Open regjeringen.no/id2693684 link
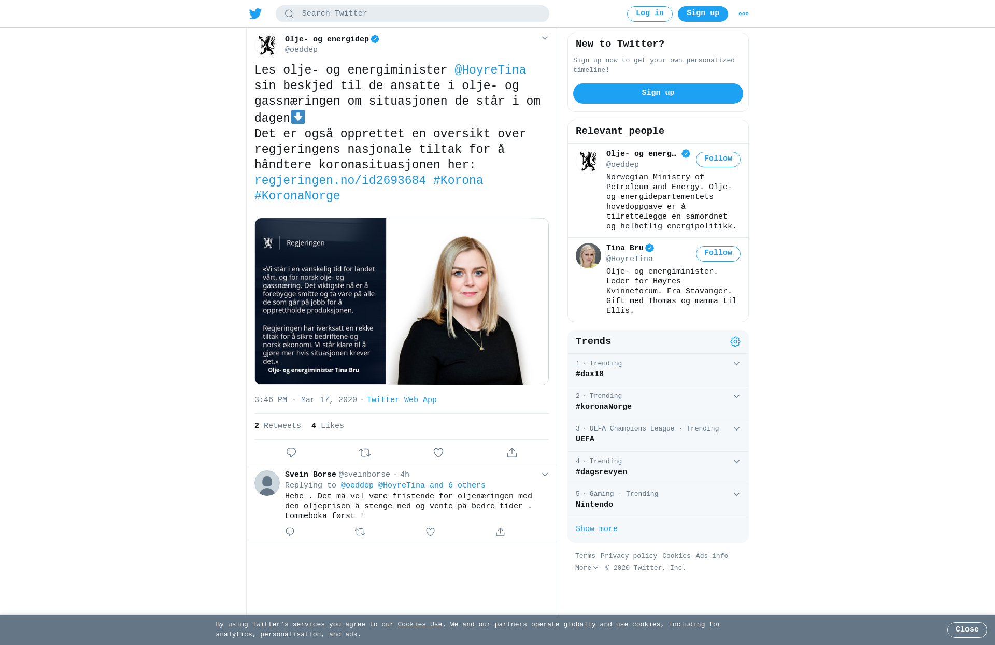 [x=340, y=181]
